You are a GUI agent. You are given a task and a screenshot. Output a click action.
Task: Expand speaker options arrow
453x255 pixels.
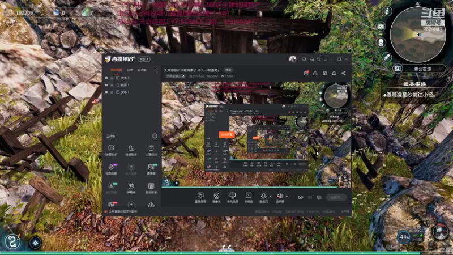(x=287, y=196)
